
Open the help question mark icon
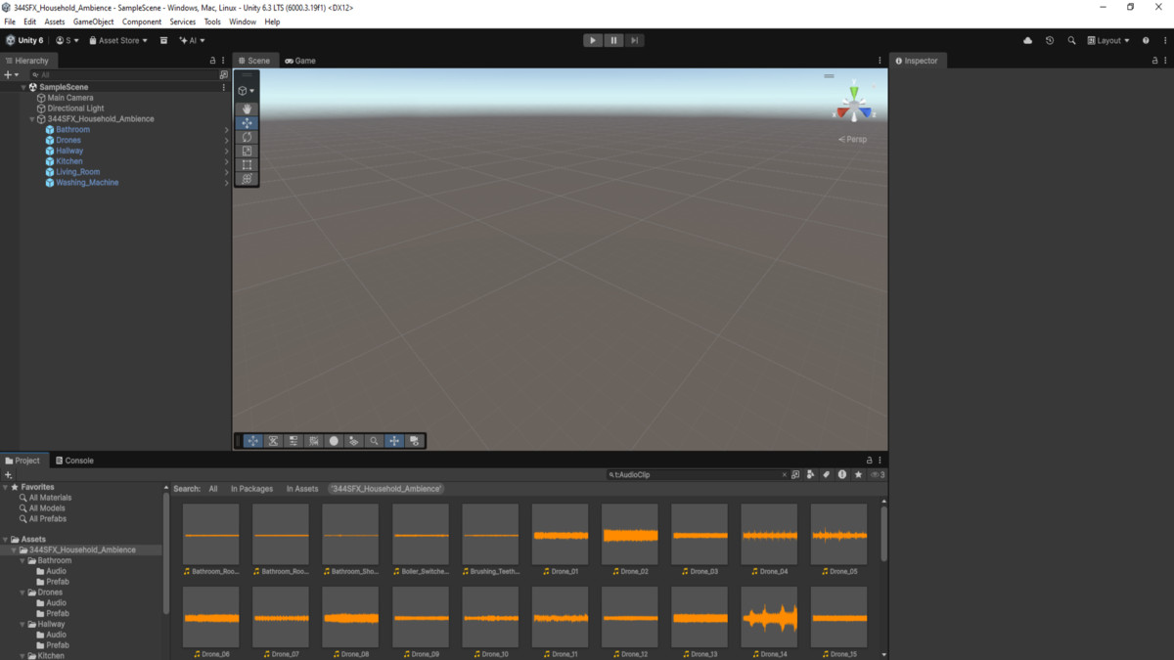click(1146, 41)
